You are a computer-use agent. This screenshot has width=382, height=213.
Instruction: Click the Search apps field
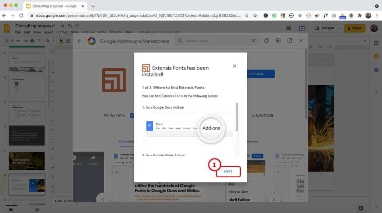[x=215, y=41]
